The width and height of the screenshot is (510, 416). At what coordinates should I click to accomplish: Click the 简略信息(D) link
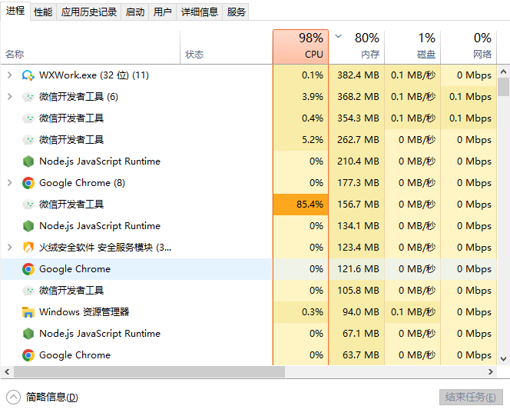pyautogui.click(x=52, y=397)
